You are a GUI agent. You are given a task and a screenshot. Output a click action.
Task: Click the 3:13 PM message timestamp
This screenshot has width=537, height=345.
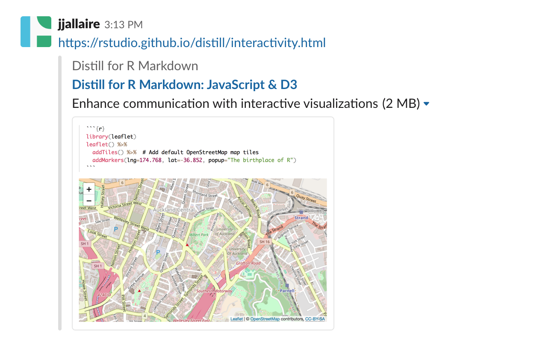[x=124, y=25]
